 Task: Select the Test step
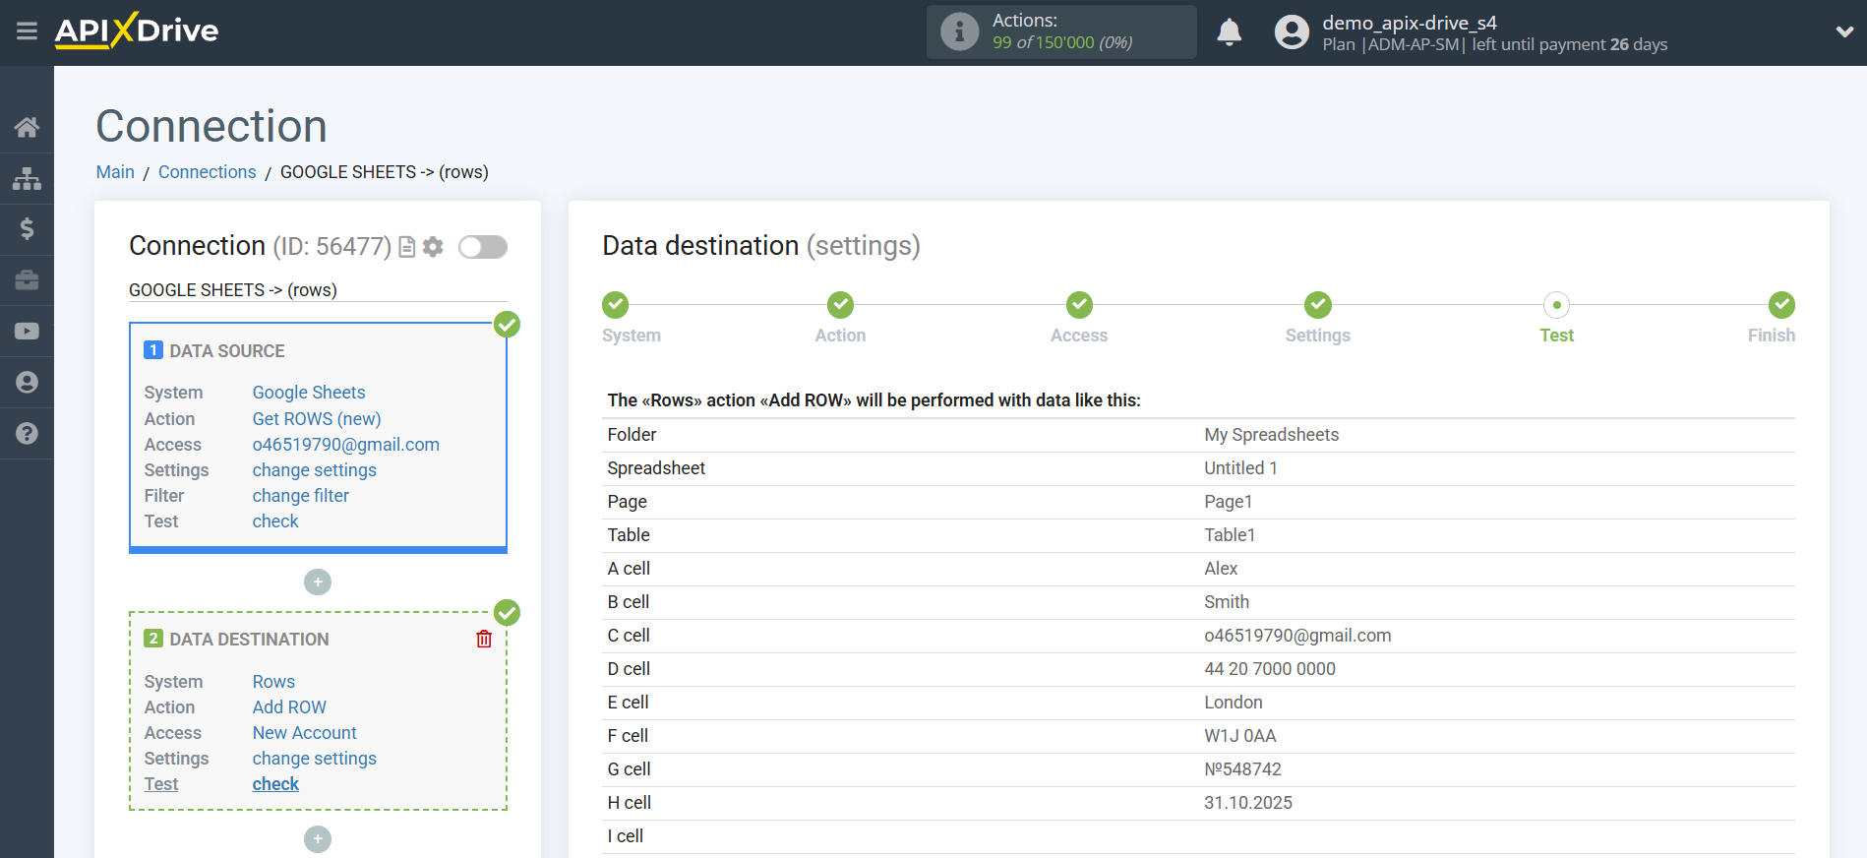[x=1556, y=305]
